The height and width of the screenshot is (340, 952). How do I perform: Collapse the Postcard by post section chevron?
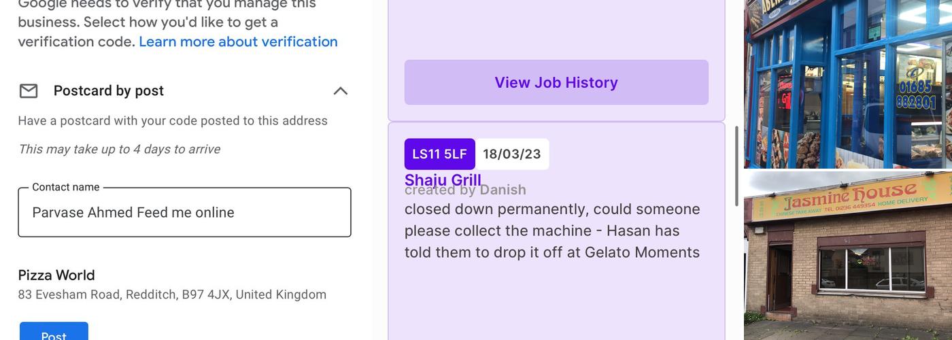pos(340,91)
